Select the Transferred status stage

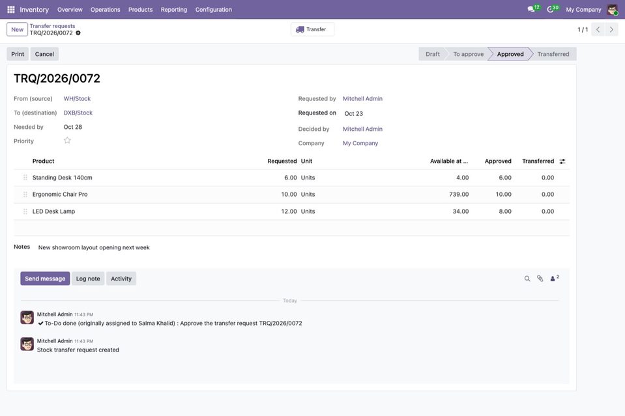[x=553, y=54]
